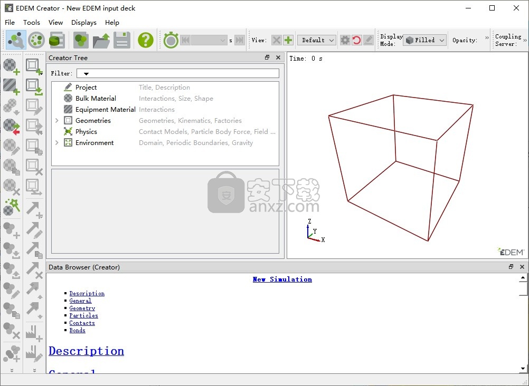Expand hidden toolbar items after Opacity
Image resolution: width=529 pixels, height=386 pixels.
487,37
